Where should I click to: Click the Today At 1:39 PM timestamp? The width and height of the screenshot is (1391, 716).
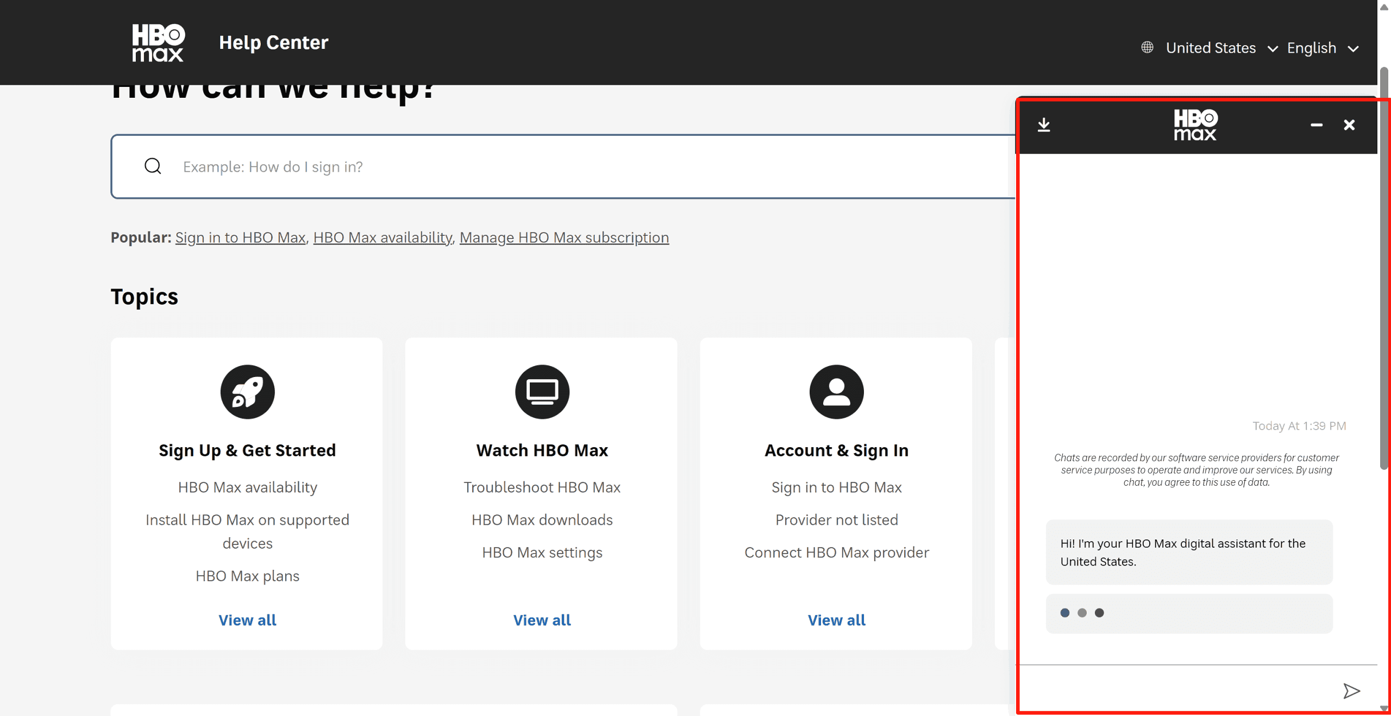point(1299,426)
